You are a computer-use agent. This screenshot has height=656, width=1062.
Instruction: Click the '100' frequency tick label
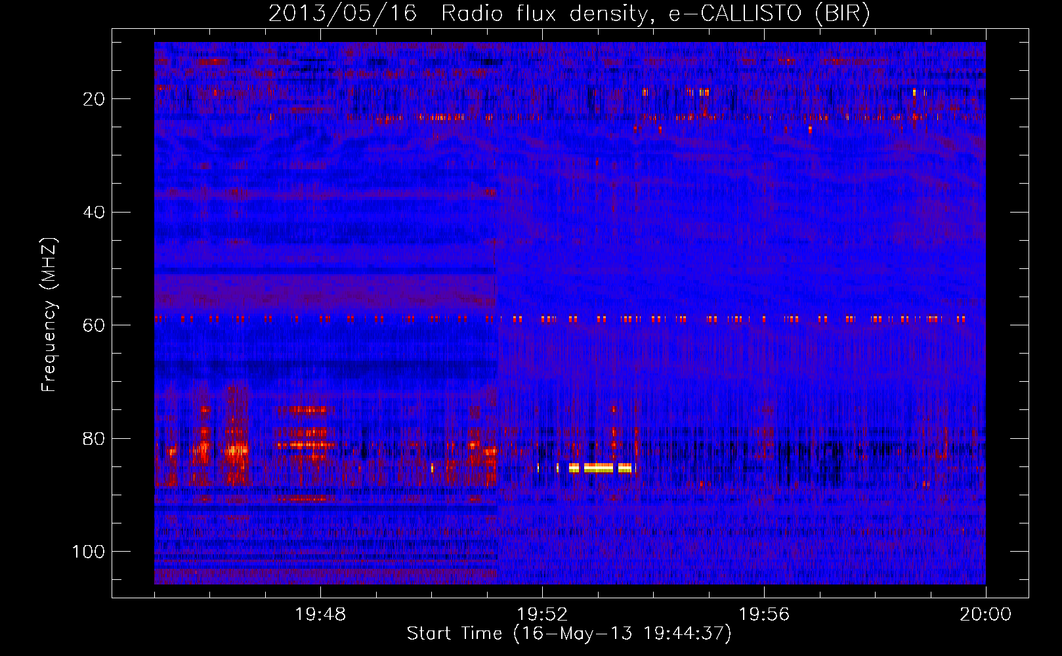pyautogui.click(x=89, y=552)
